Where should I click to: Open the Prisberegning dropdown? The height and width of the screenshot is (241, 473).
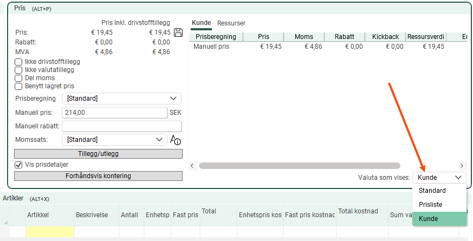[121, 99]
